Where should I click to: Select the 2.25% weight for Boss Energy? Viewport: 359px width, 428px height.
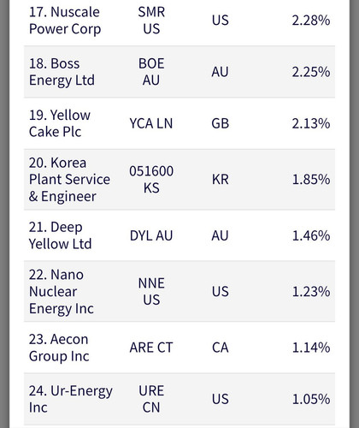311,72
